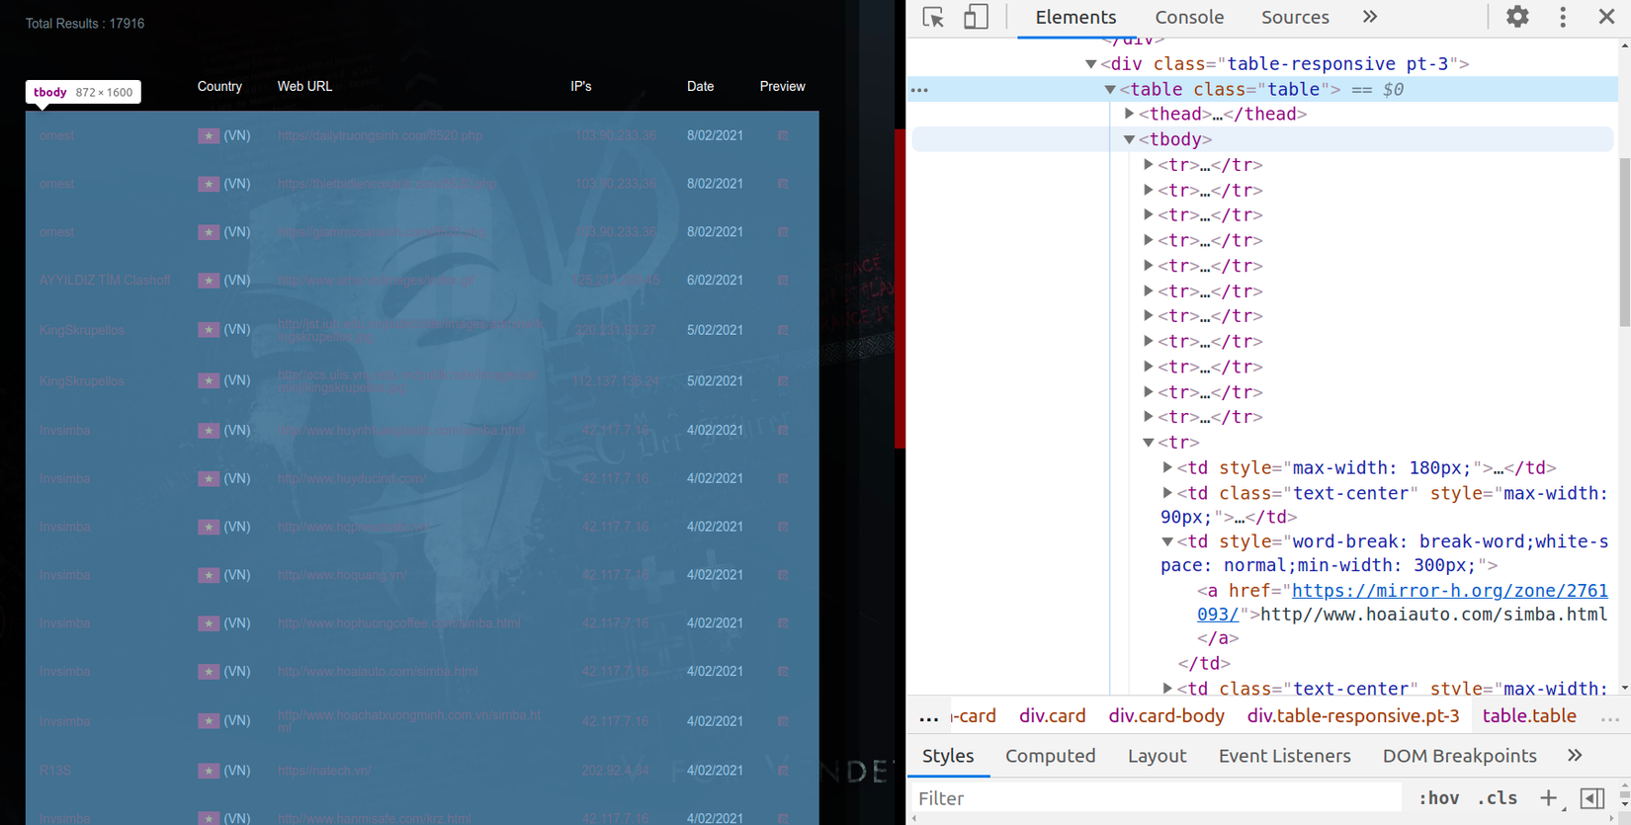Collapse the tbody node arrow
The width and height of the screenshot is (1631, 825).
click(x=1130, y=140)
